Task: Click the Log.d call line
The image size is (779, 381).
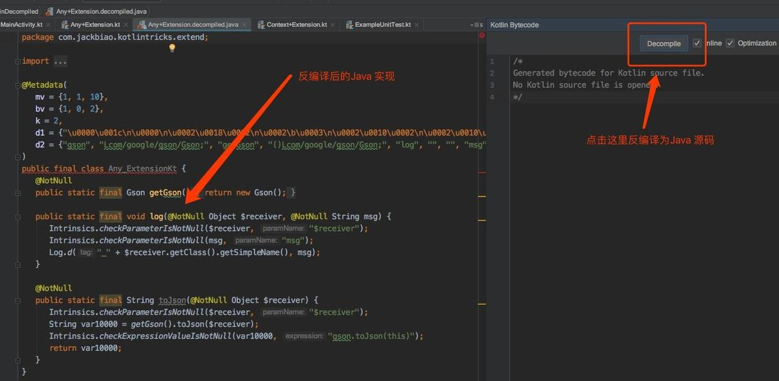Action: tap(185, 252)
